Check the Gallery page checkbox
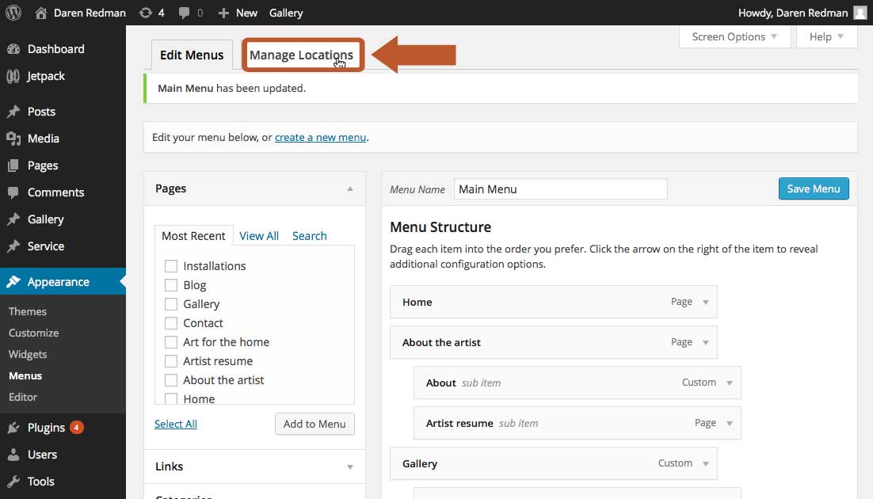Screen dimensions: 873x499 coord(171,304)
